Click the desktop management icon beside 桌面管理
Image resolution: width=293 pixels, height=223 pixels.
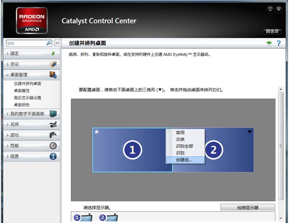coord(53,75)
